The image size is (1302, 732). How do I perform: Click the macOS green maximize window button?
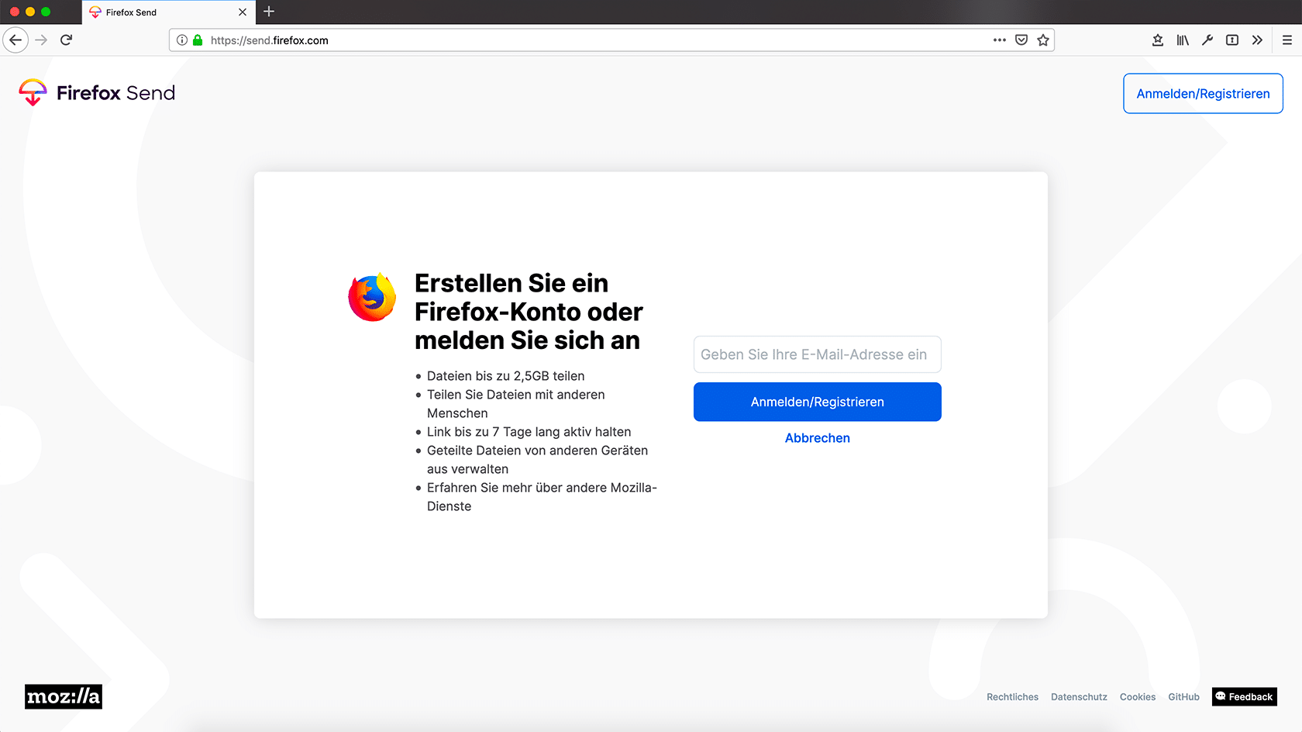tap(46, 12)
